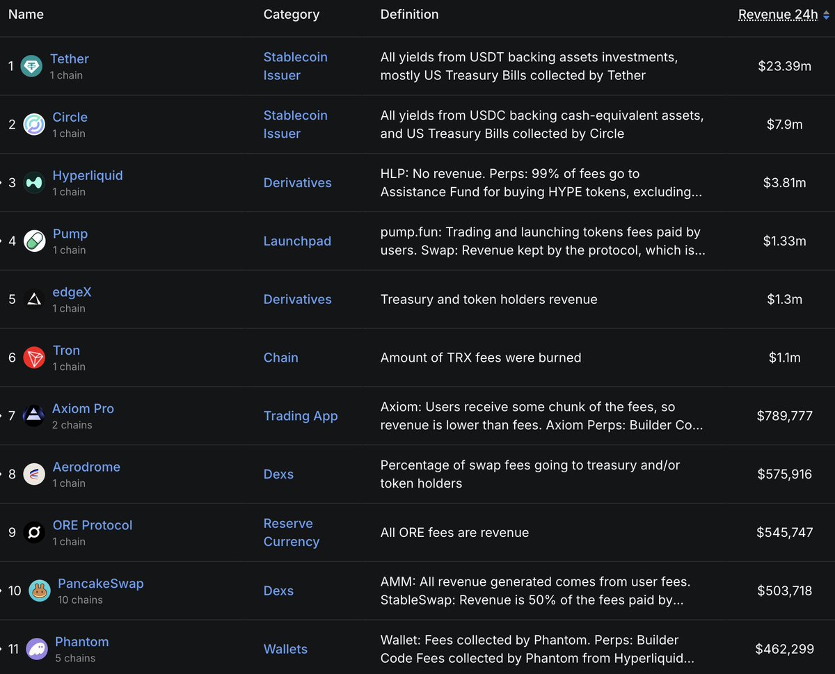Click the Definition column header
The height and width of the screenshot is (674, 835).
coord(409,14)
